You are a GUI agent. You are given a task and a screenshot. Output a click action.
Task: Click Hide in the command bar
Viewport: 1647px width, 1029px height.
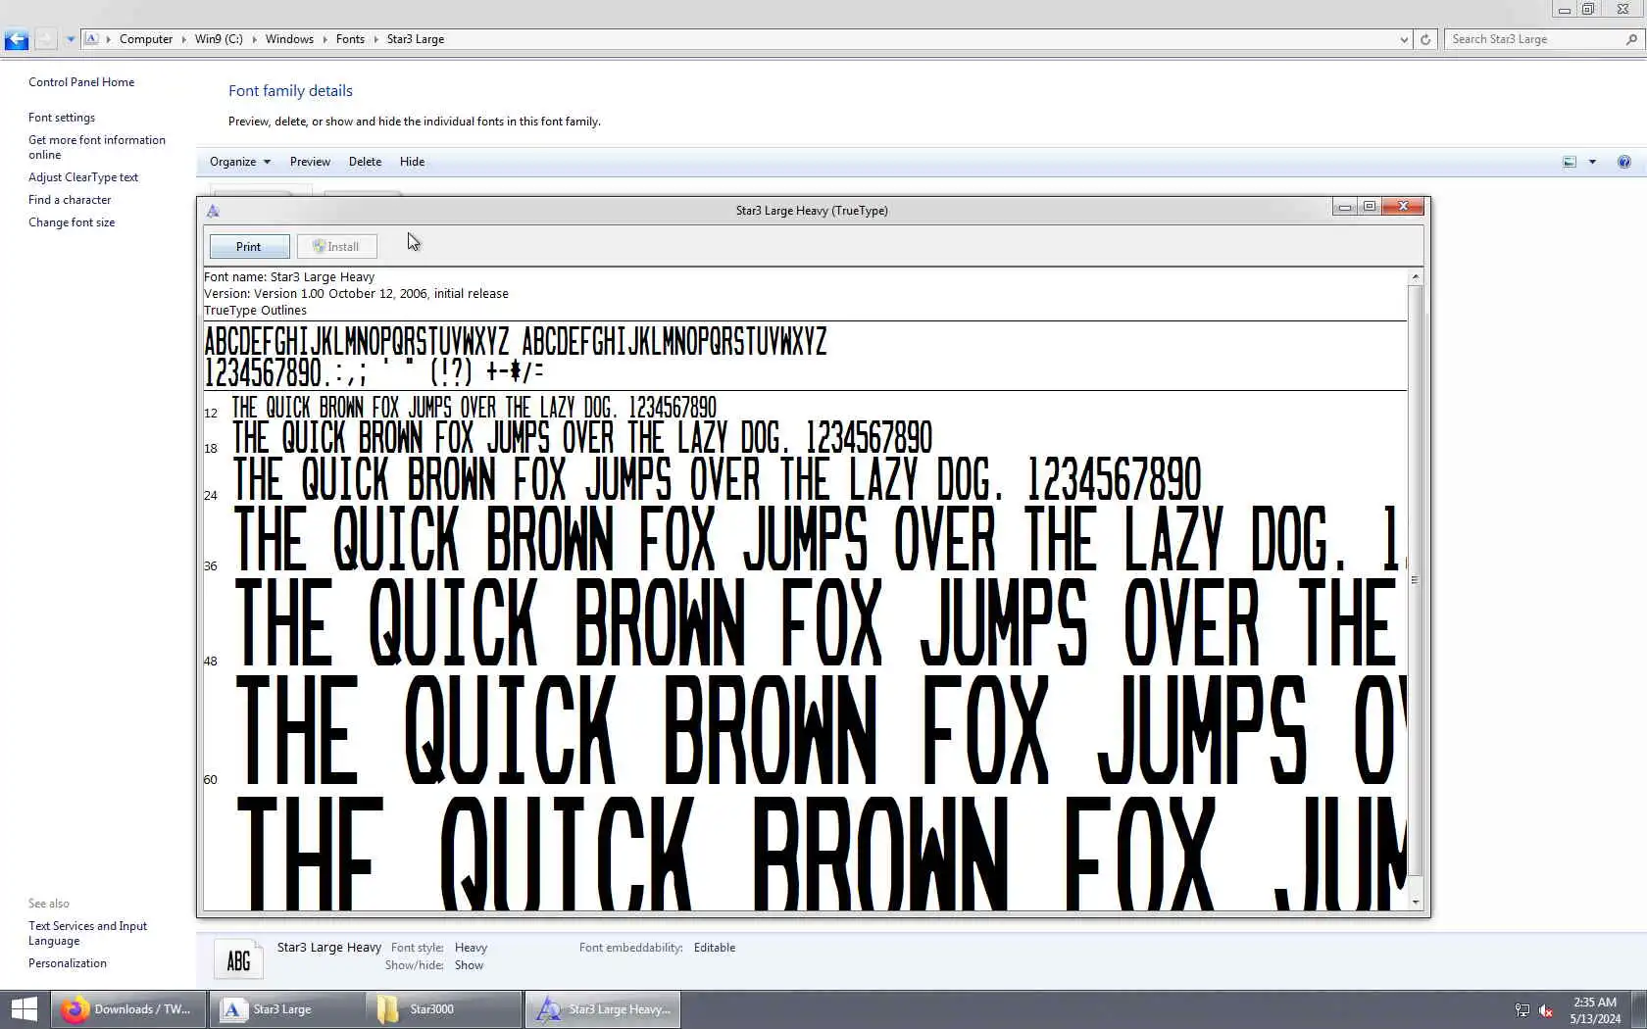coord(412,162)
